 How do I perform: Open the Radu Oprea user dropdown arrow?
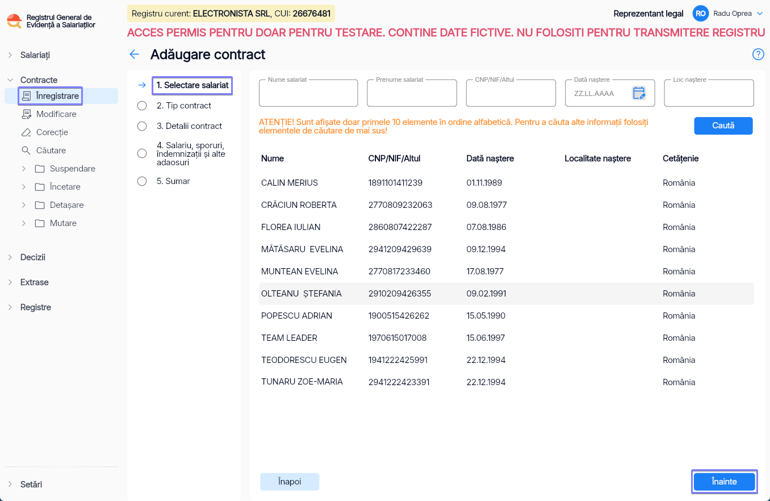click(760, 14)
